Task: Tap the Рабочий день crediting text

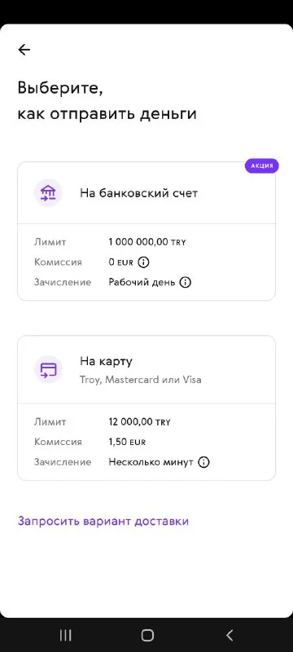Action: 142,282
